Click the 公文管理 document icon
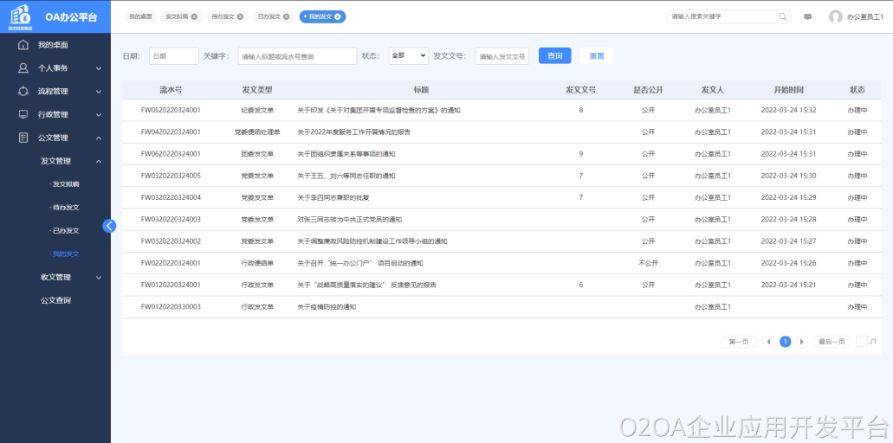893x443 pixels. tap(23, 138)
